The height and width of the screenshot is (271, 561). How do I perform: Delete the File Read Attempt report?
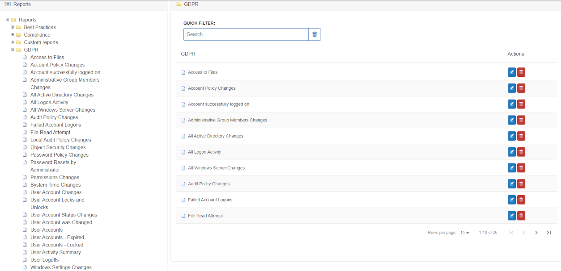click(x=521, y=216)
